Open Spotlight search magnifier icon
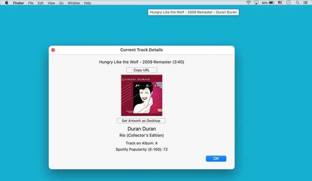312x181 pixels. 297,3
